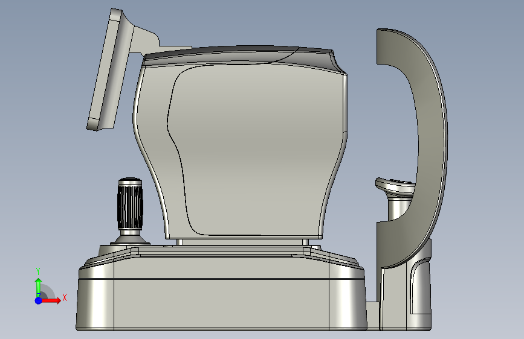Click the blue Z axis origin dot

click(39, 300)
